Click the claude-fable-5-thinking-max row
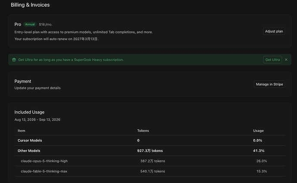This screenshot has height=183, width=297. (x=150, y=171)
